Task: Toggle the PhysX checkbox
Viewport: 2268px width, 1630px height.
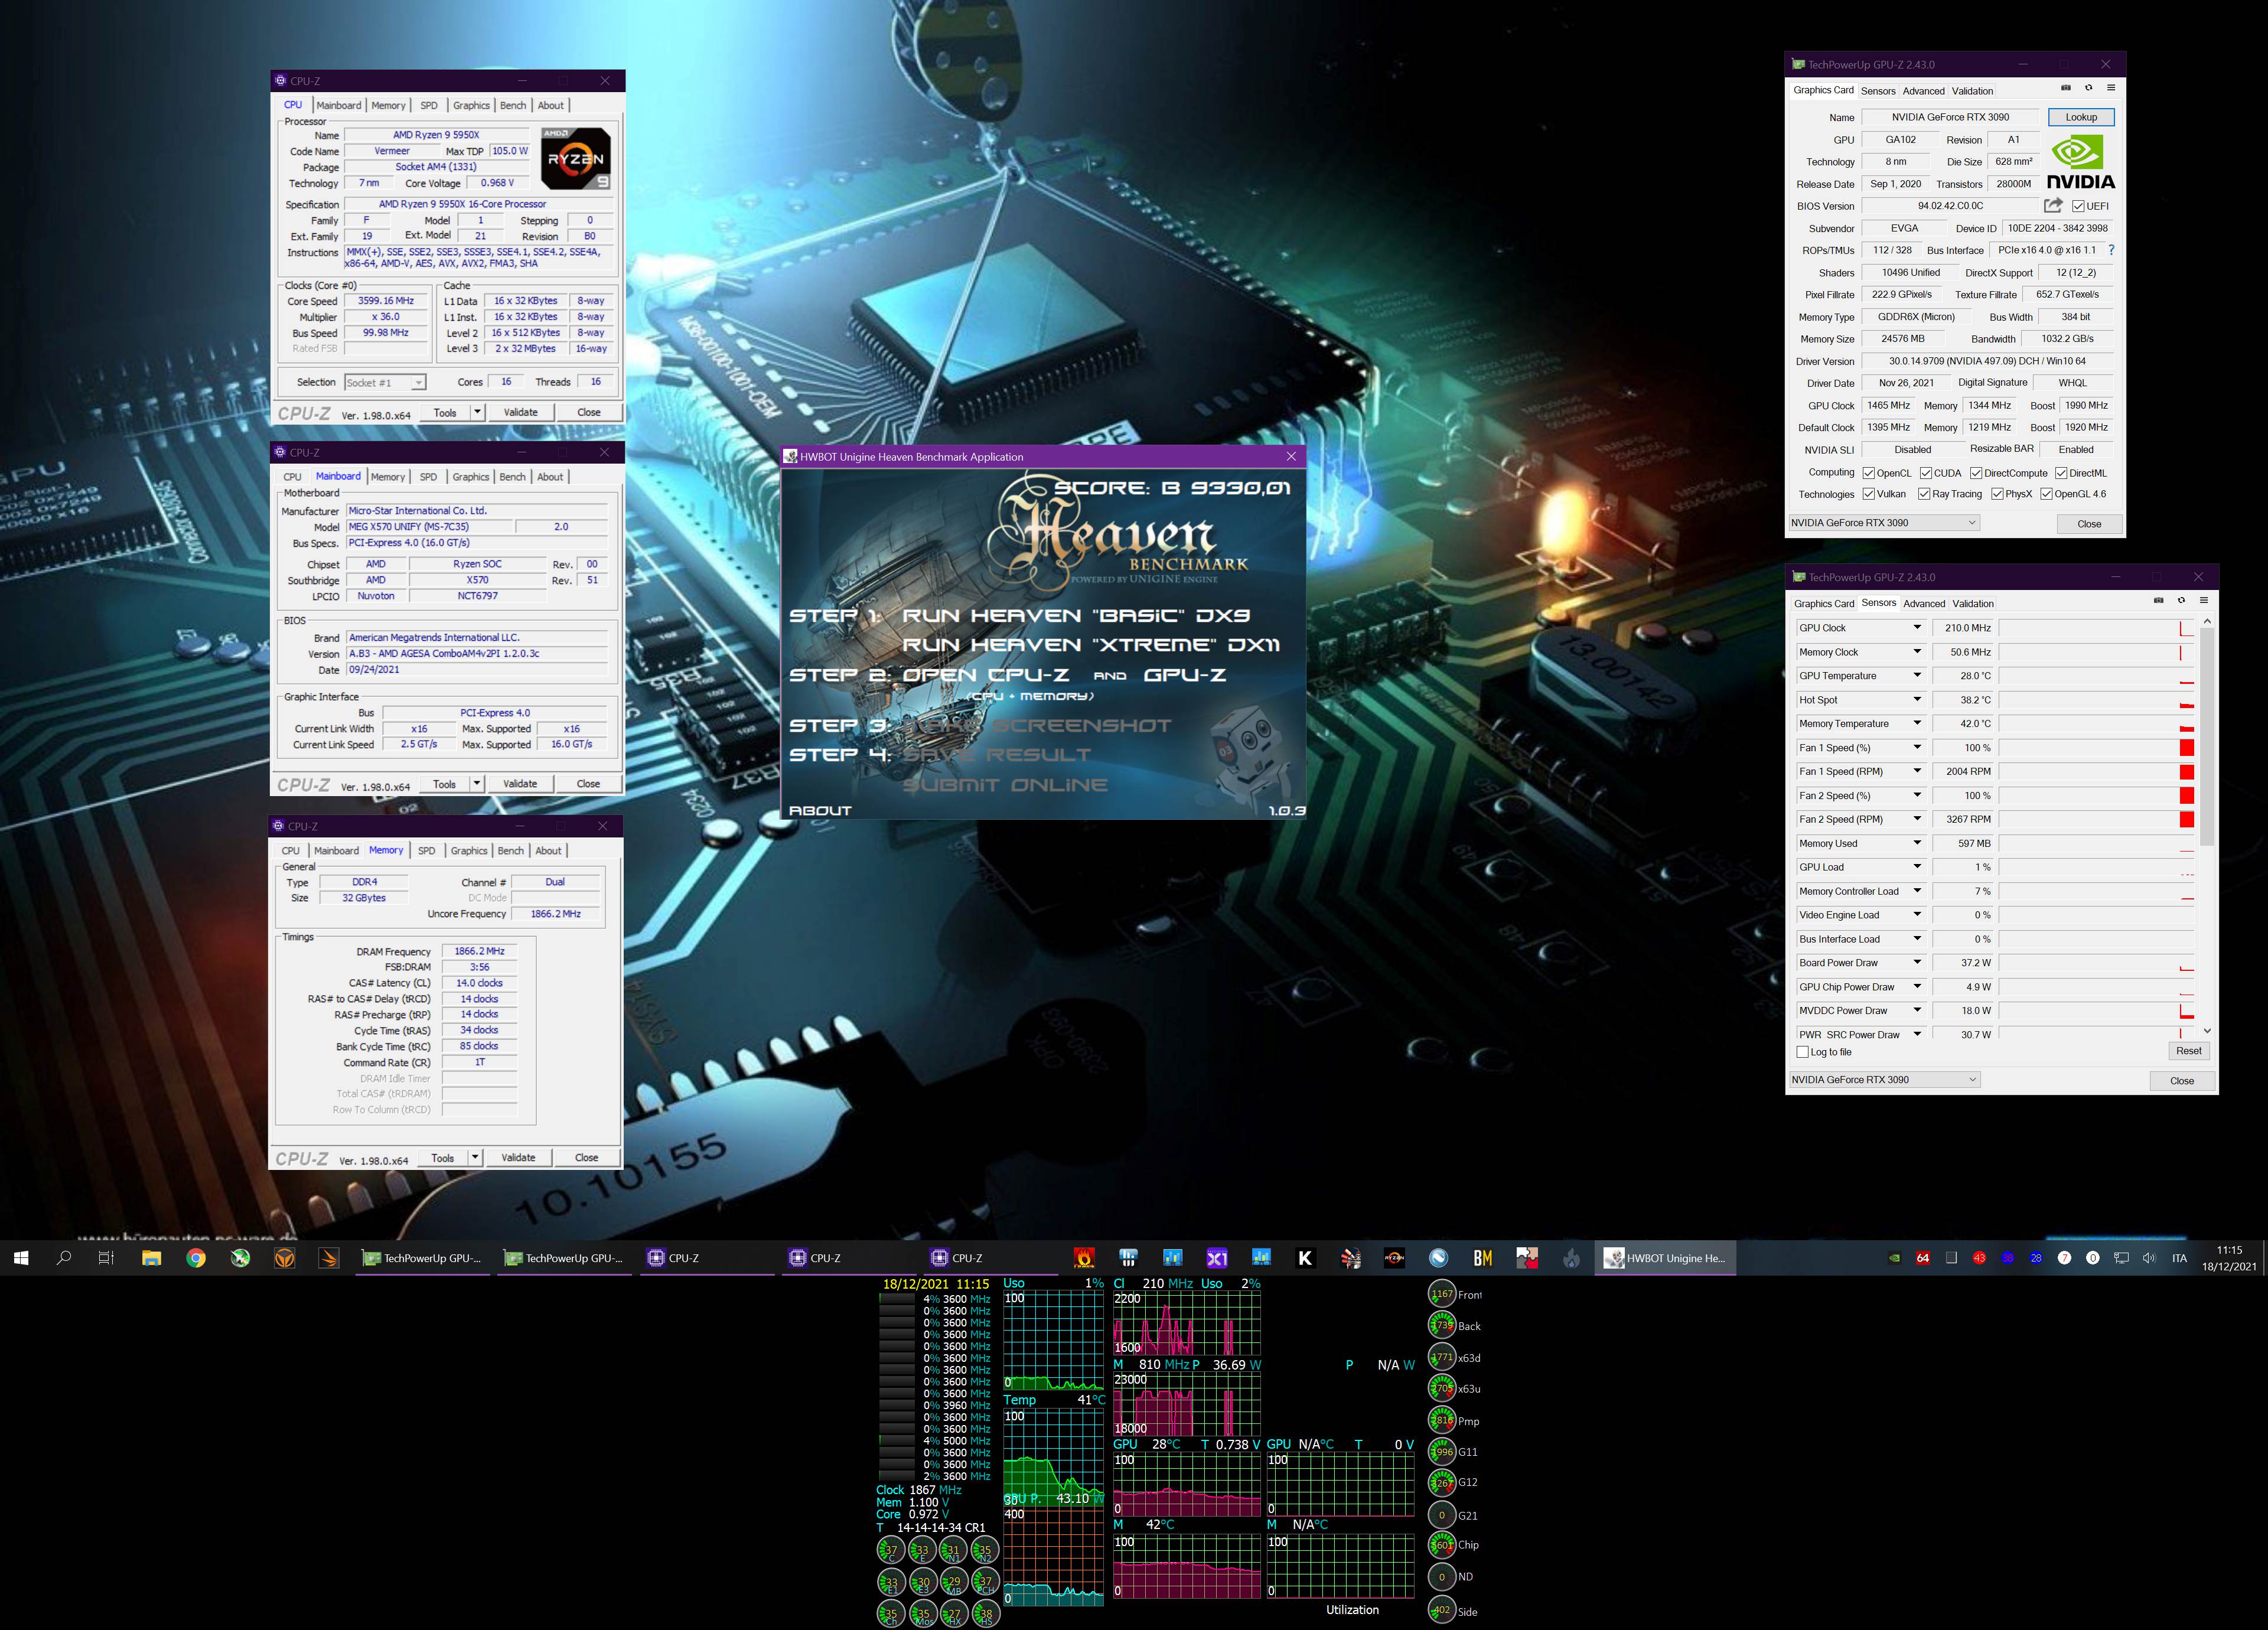Action: coord(1997,494)
